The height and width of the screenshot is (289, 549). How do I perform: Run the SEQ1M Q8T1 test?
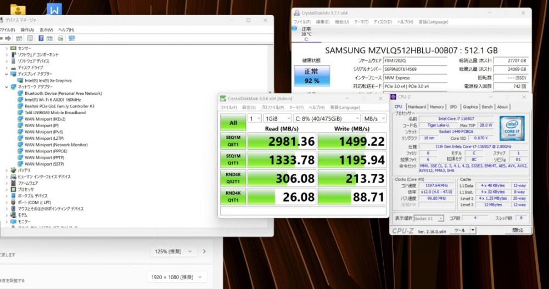233,141
